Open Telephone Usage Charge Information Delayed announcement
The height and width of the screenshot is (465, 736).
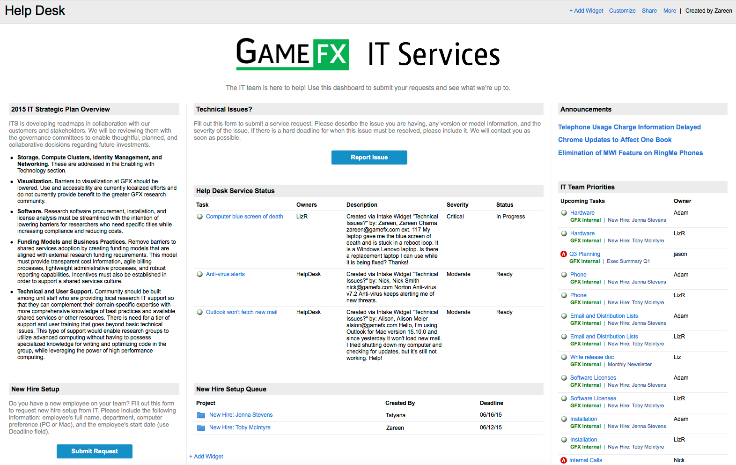click(629, 127)
